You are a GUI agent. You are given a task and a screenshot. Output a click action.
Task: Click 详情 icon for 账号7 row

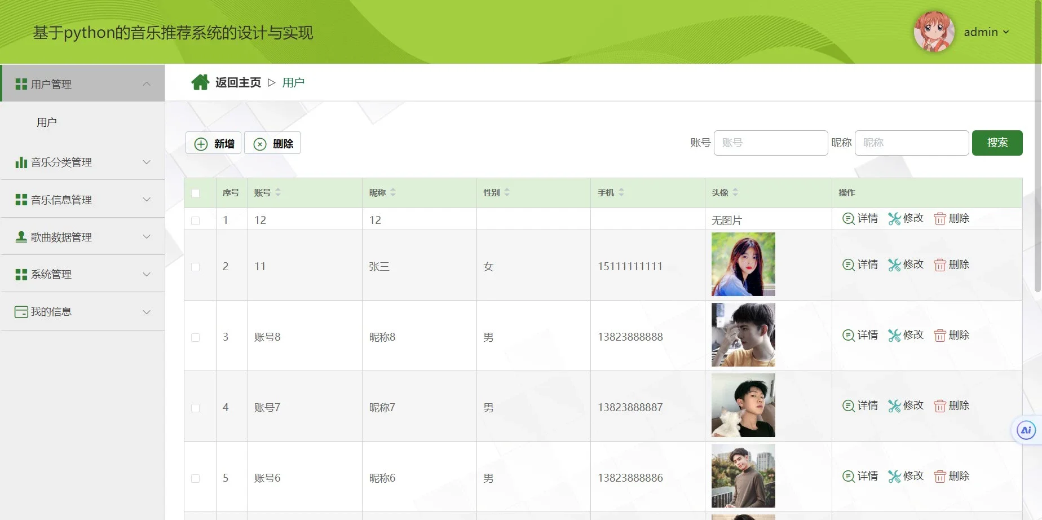[x=848, y=406]
